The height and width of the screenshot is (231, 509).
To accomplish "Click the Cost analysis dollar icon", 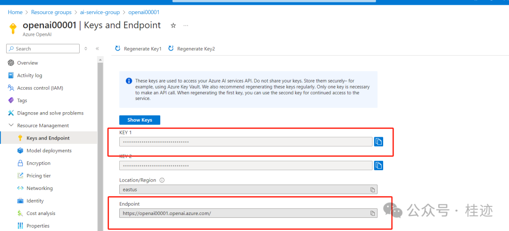I will coord(20,214).
